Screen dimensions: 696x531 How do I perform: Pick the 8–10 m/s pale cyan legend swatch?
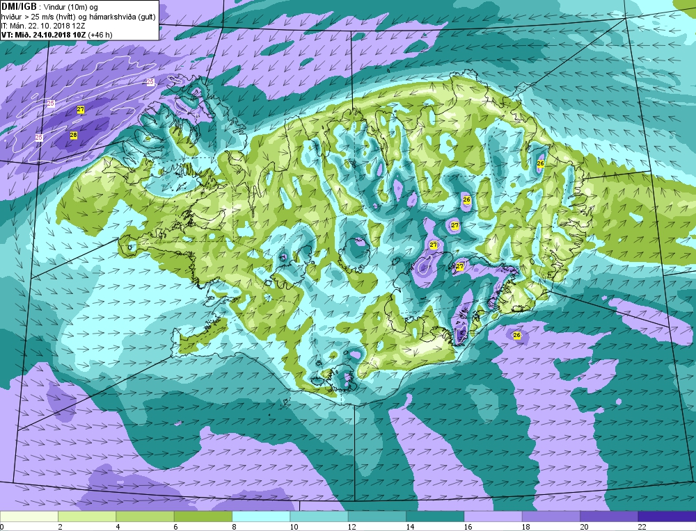pyautogui.click(x=261, y=516)
